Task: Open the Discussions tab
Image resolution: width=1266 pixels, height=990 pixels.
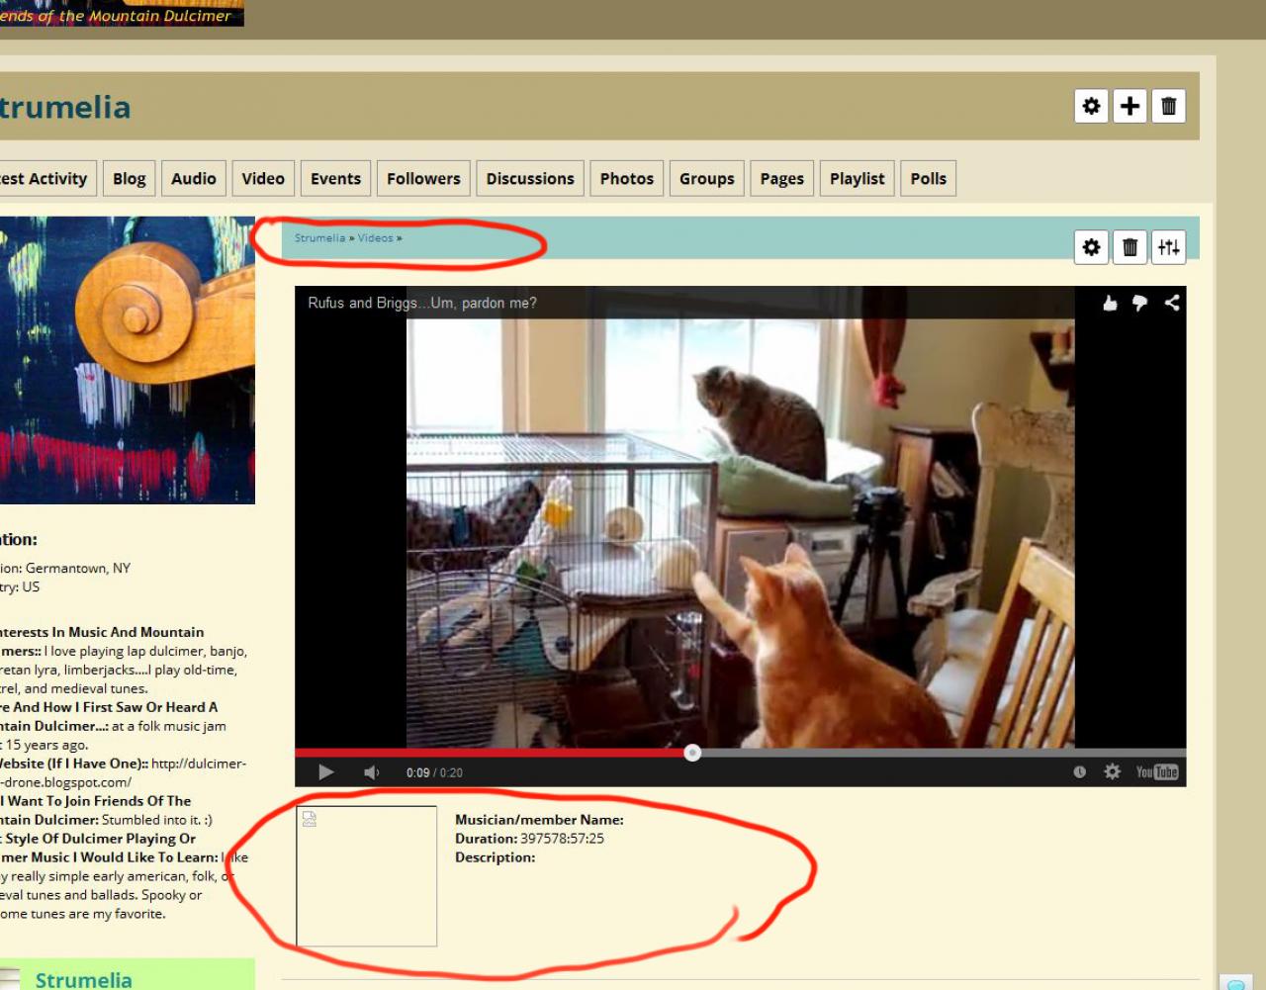Action: click(530, 179)
